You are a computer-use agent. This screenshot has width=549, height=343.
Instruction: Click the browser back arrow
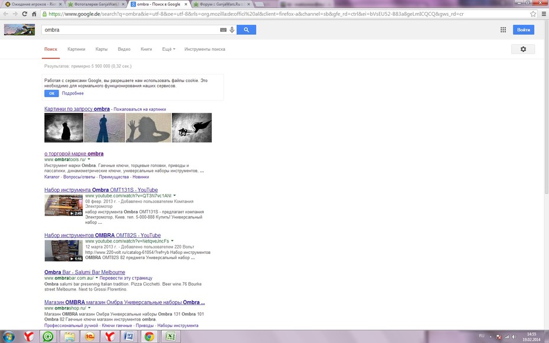(5, 14)
